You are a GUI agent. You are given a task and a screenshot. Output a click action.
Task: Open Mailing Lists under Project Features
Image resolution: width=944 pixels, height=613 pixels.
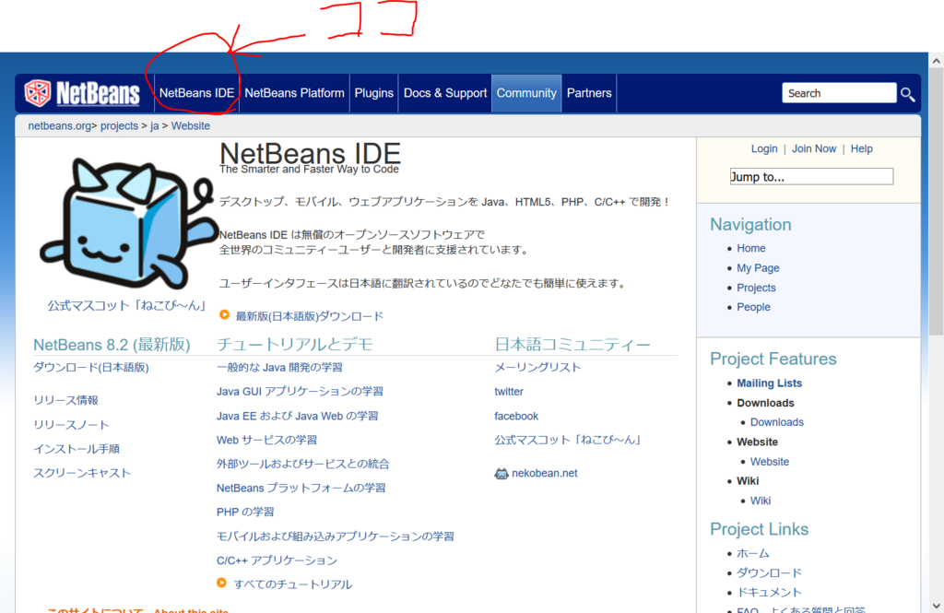point(770,383)
